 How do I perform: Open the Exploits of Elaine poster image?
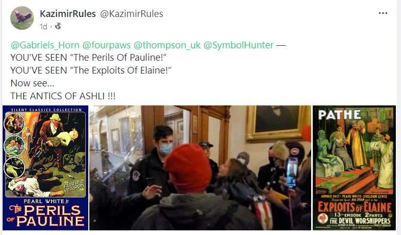tap(354, 168)
